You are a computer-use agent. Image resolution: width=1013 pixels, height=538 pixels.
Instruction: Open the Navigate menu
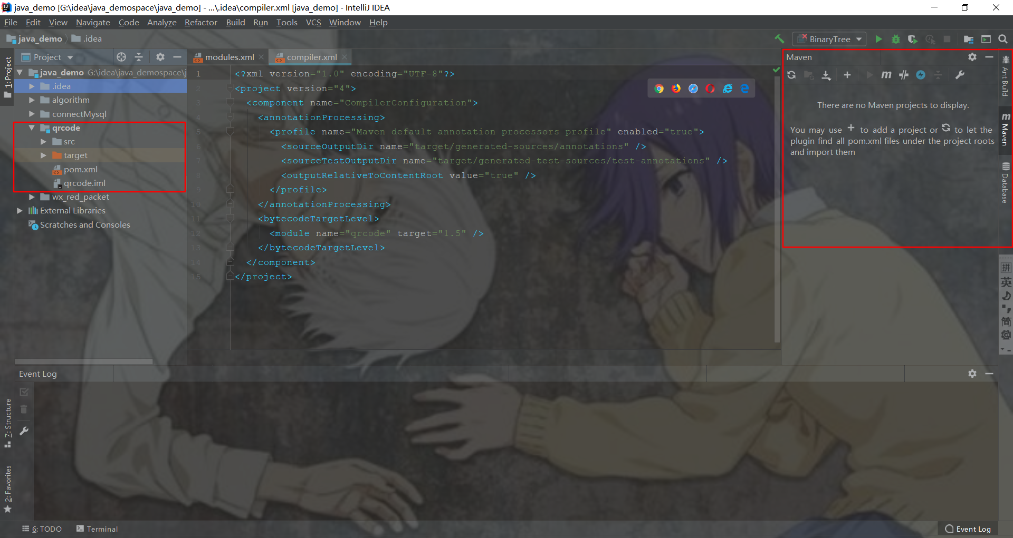(x=93, y=22)
